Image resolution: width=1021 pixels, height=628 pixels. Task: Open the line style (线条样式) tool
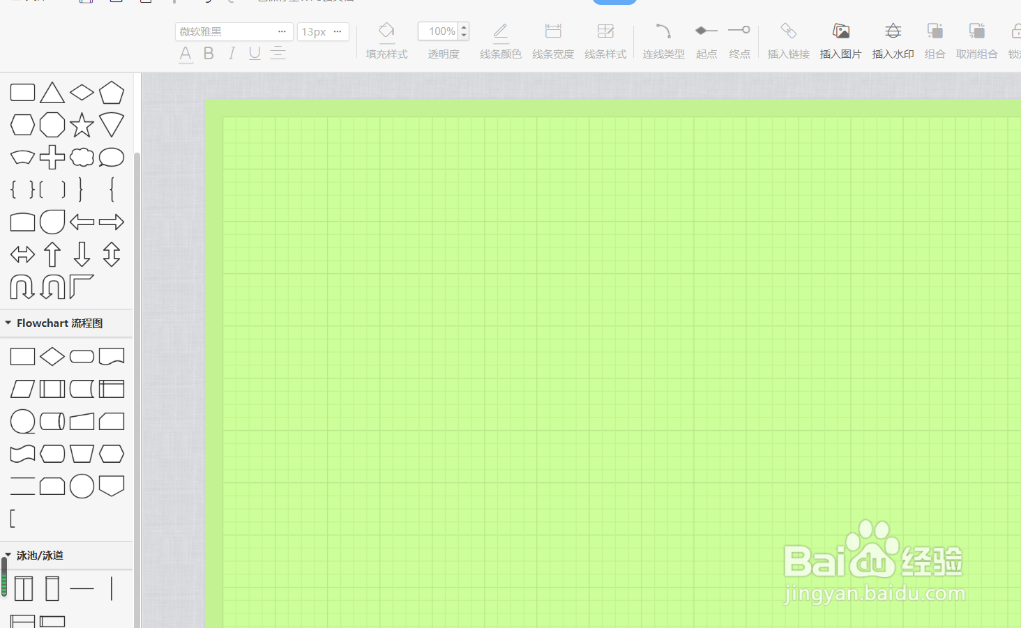[605, 40]
